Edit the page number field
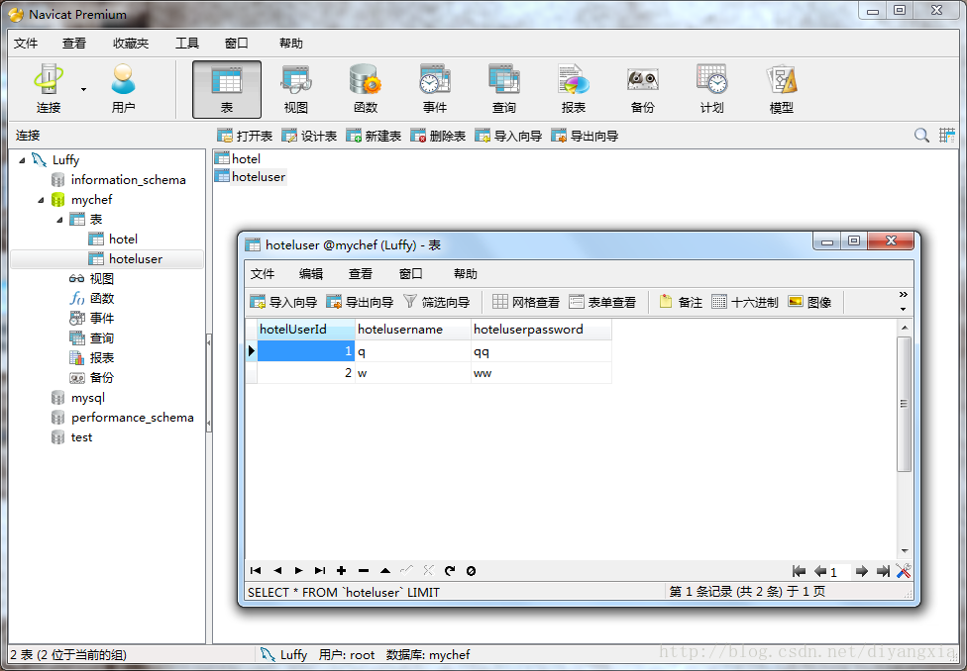This screenshot has height=671, width=967. [839, 572]
